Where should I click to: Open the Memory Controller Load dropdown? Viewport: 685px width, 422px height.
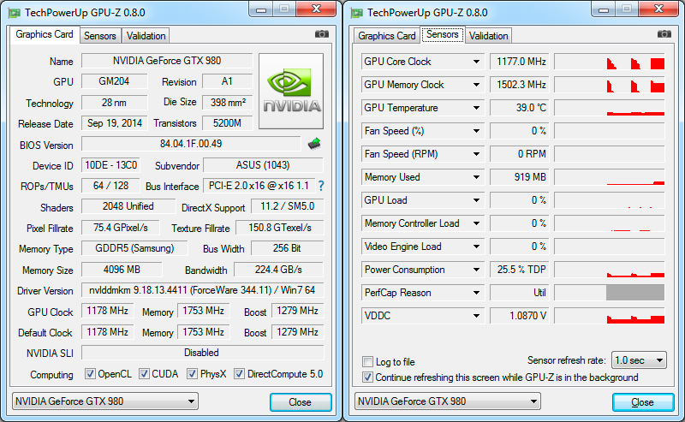click(x=476, y=223)
